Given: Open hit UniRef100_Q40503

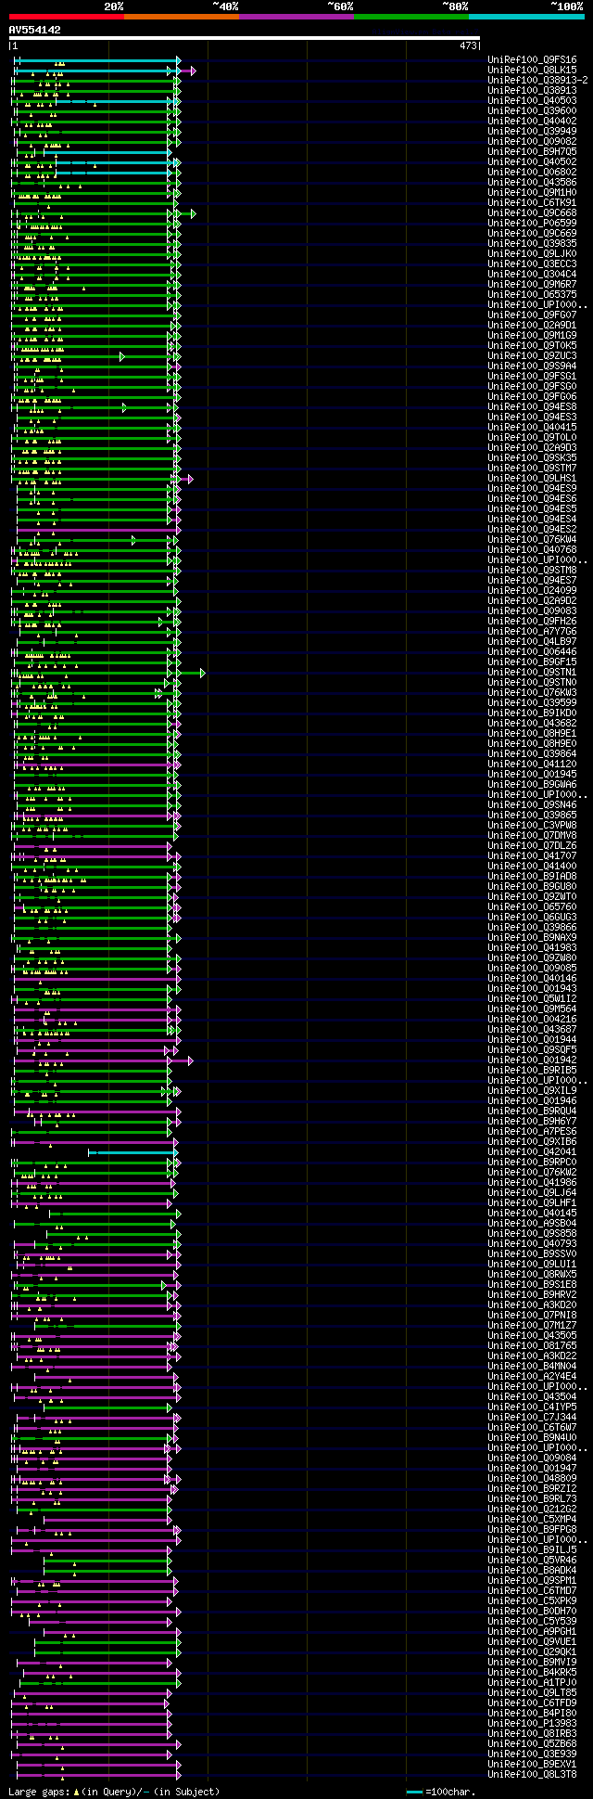Looking at the screenshot, I should (532, 100).
